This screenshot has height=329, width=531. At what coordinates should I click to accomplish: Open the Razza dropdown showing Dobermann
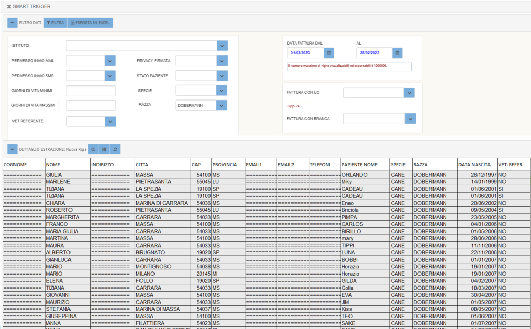click(x=222, y=106)
